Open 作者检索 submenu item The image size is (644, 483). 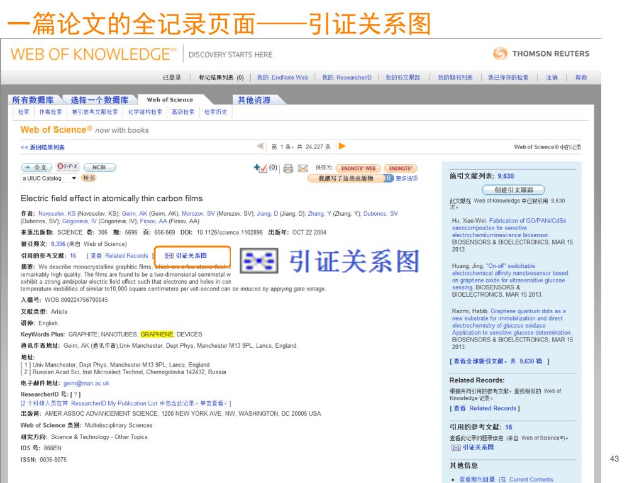click(50, 112)
